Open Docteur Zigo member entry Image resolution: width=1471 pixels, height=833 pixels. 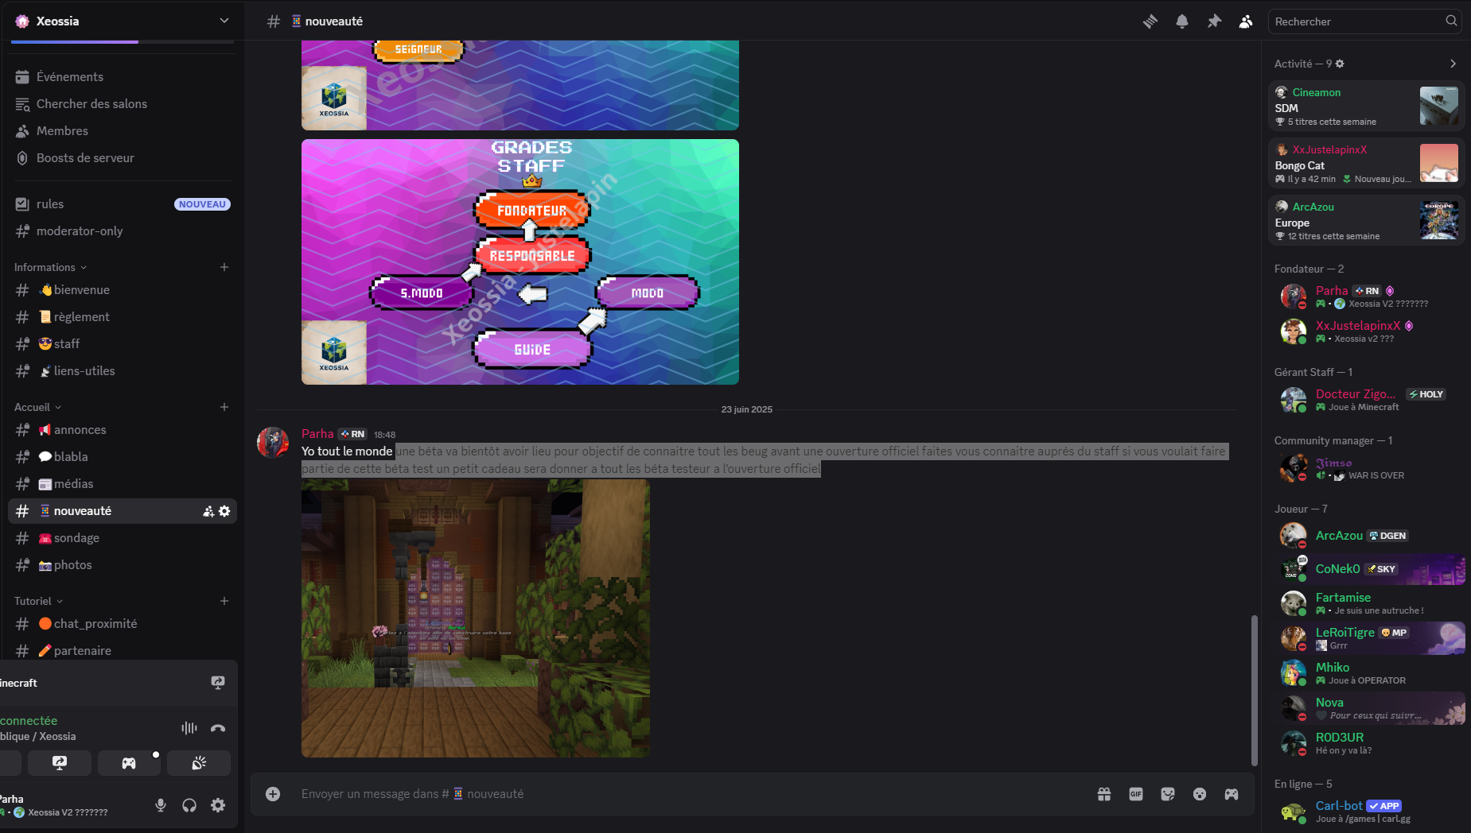pyautogui.click(x=1369, y=400)
